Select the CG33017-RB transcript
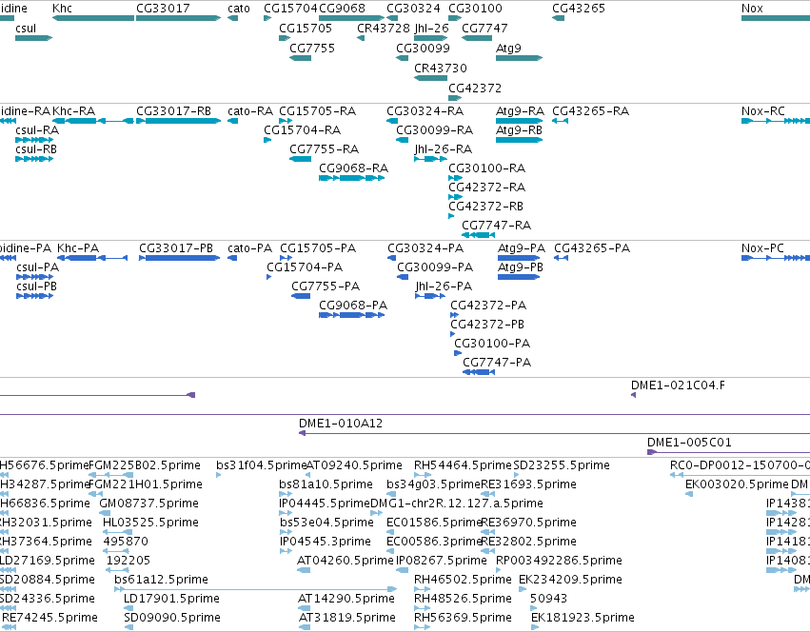Image resolution: width=810 pixels, height=632 pixels. 178,121
